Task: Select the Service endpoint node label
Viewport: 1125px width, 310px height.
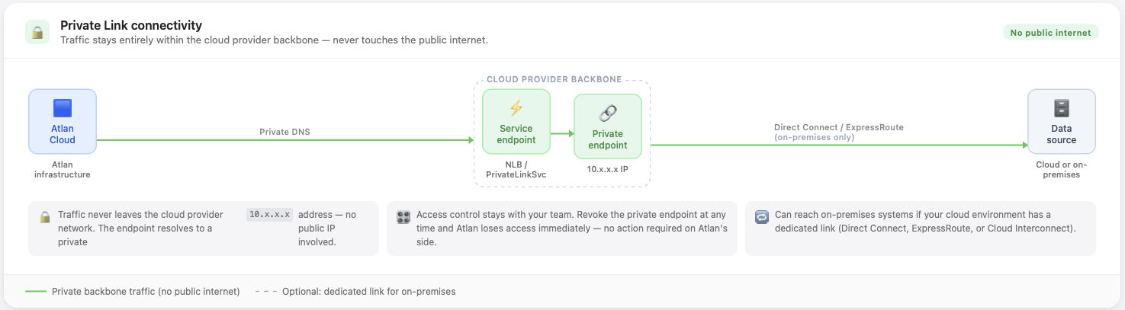Action: pyautogui.click(x=516, y=134)
